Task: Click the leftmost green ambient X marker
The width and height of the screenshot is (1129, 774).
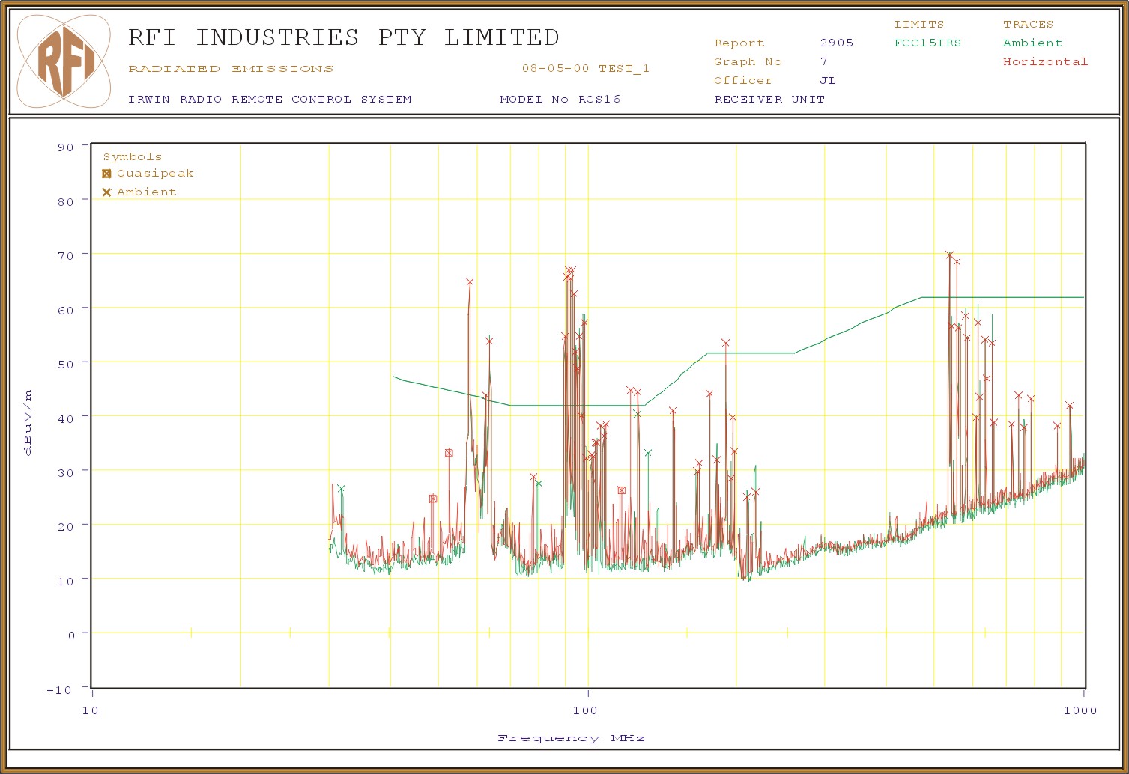Action: coord(341,489)
